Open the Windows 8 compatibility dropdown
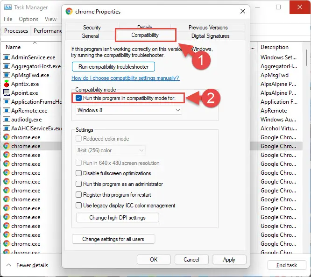The image size is (311, 277). point(128,110)
